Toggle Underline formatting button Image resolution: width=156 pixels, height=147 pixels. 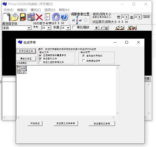tap(106, 28)
